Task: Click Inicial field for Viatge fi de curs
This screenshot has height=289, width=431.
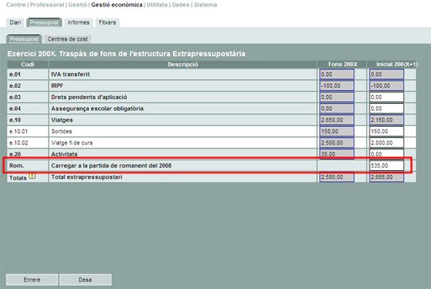Action: tap(386, 143)
